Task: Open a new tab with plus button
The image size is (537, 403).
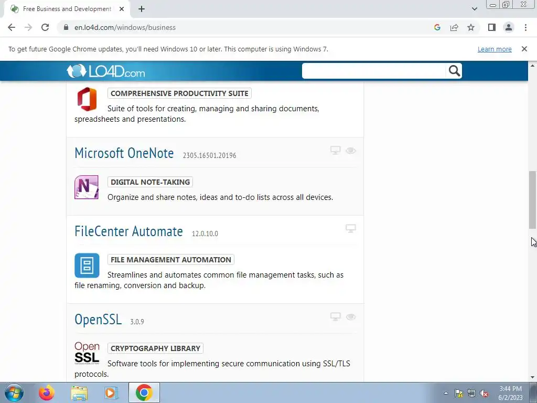Action: click(142, 9)
